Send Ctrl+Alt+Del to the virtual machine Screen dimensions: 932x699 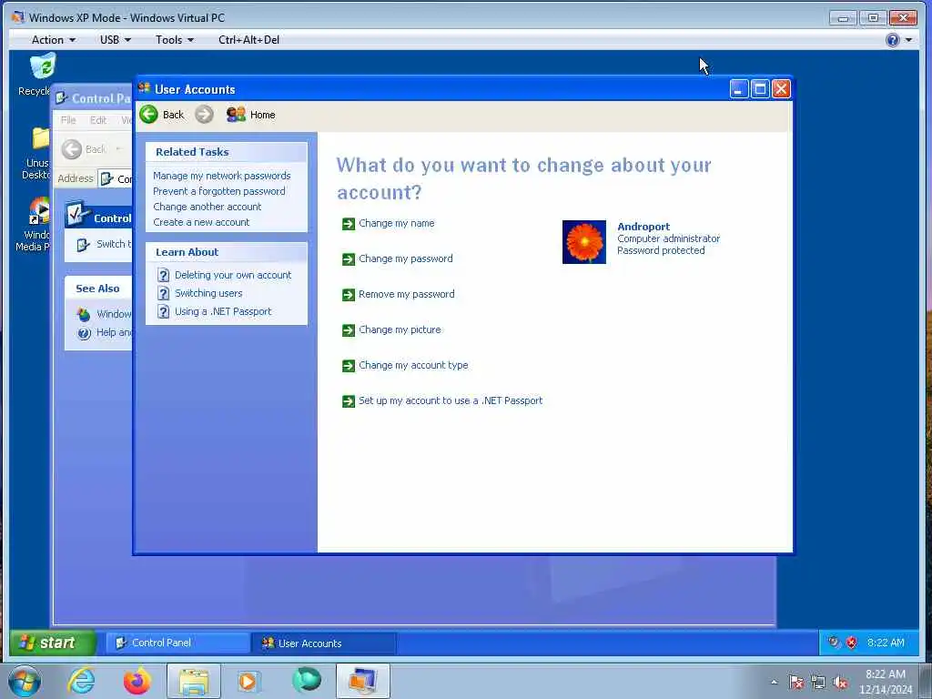(x=248, y=40)
